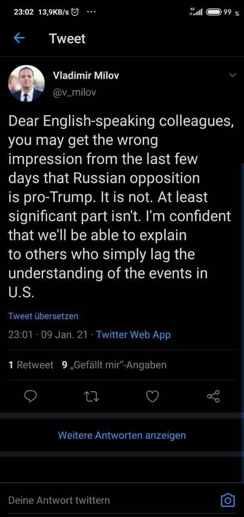Tap the status bar three-dots indicator

coord(91,12)
